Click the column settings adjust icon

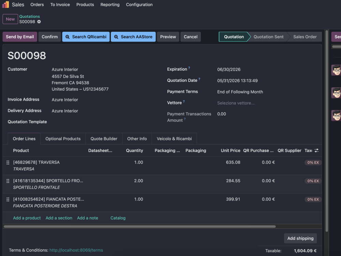pos(316,151)
